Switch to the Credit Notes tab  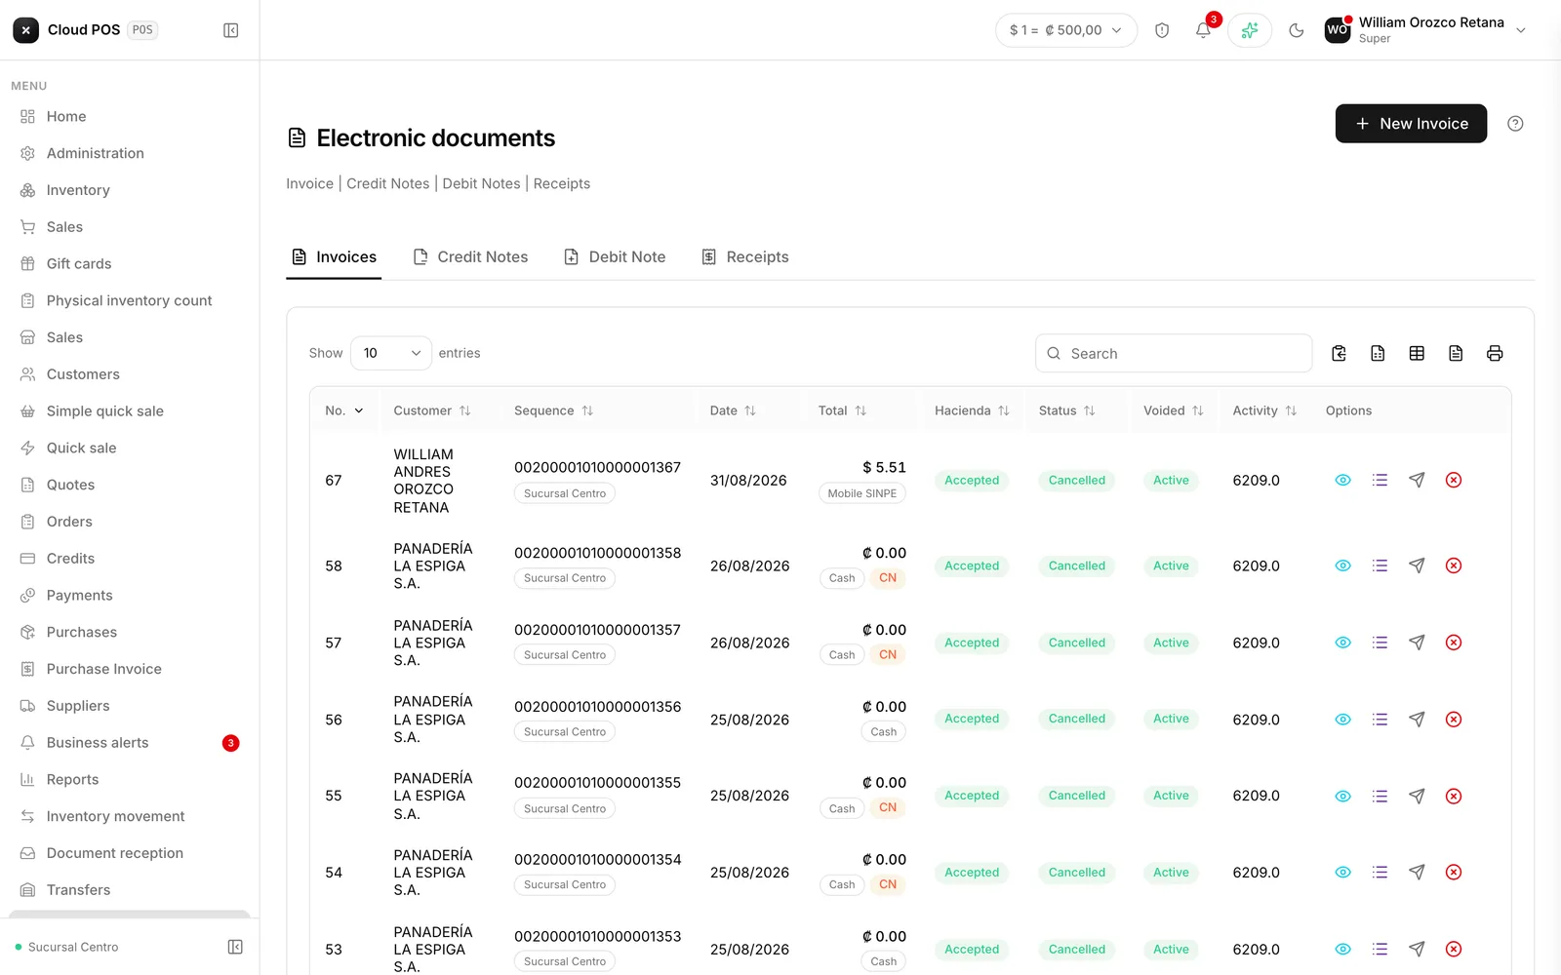click(x=470, y=257)
